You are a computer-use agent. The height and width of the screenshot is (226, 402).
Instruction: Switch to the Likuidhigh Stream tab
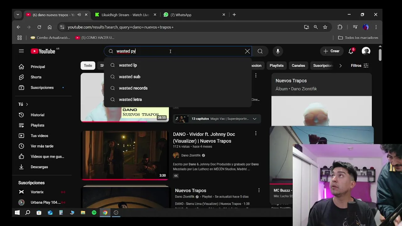[x=125, y=15]
